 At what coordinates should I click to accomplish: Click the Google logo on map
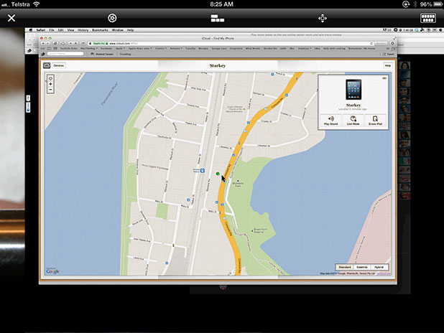coord(52,271)
